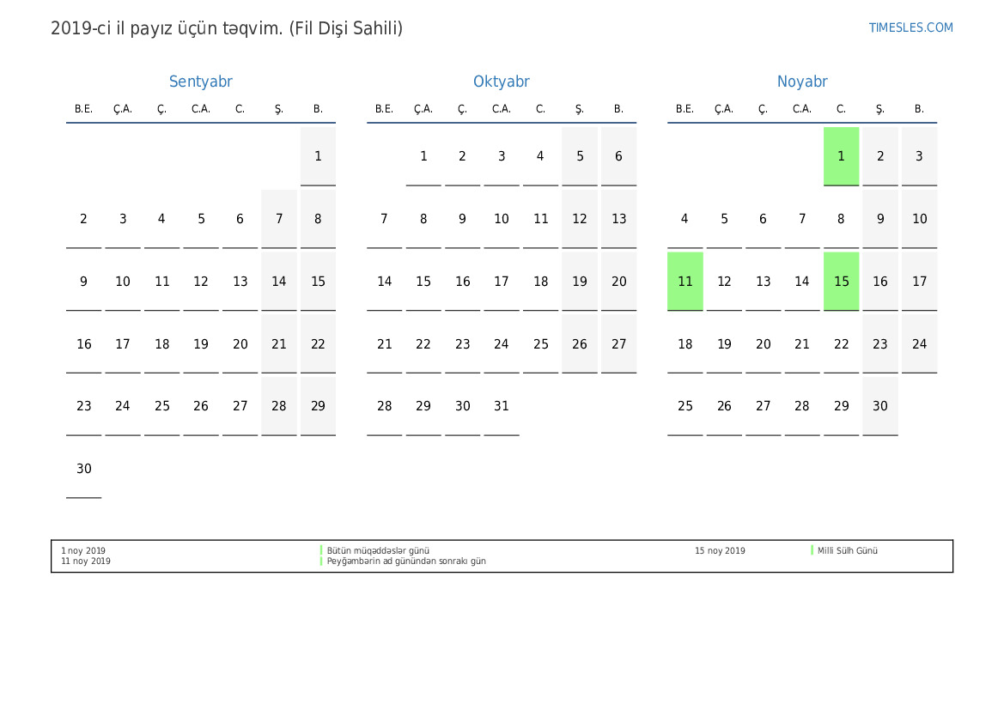Click October 31 date cell

[x=501, y=406]
